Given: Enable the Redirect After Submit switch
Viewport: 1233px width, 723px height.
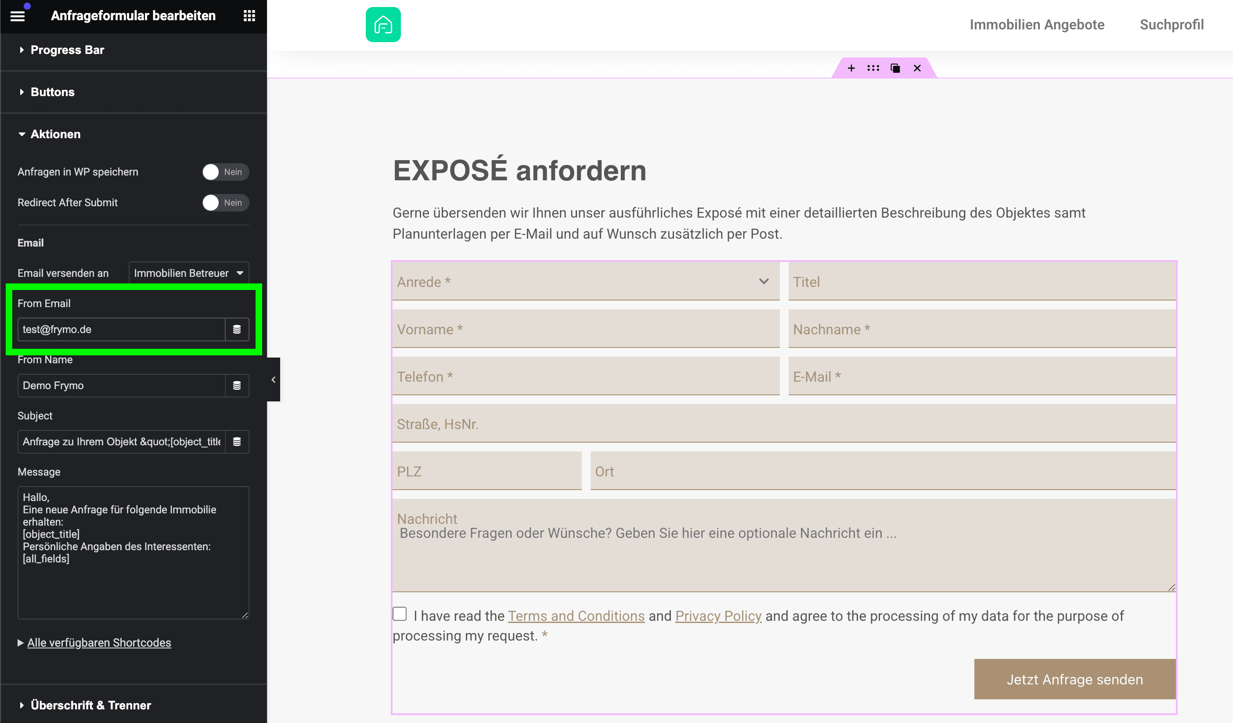Looking at the screenshot, I should pyautogui.click(x=225, y=203).
